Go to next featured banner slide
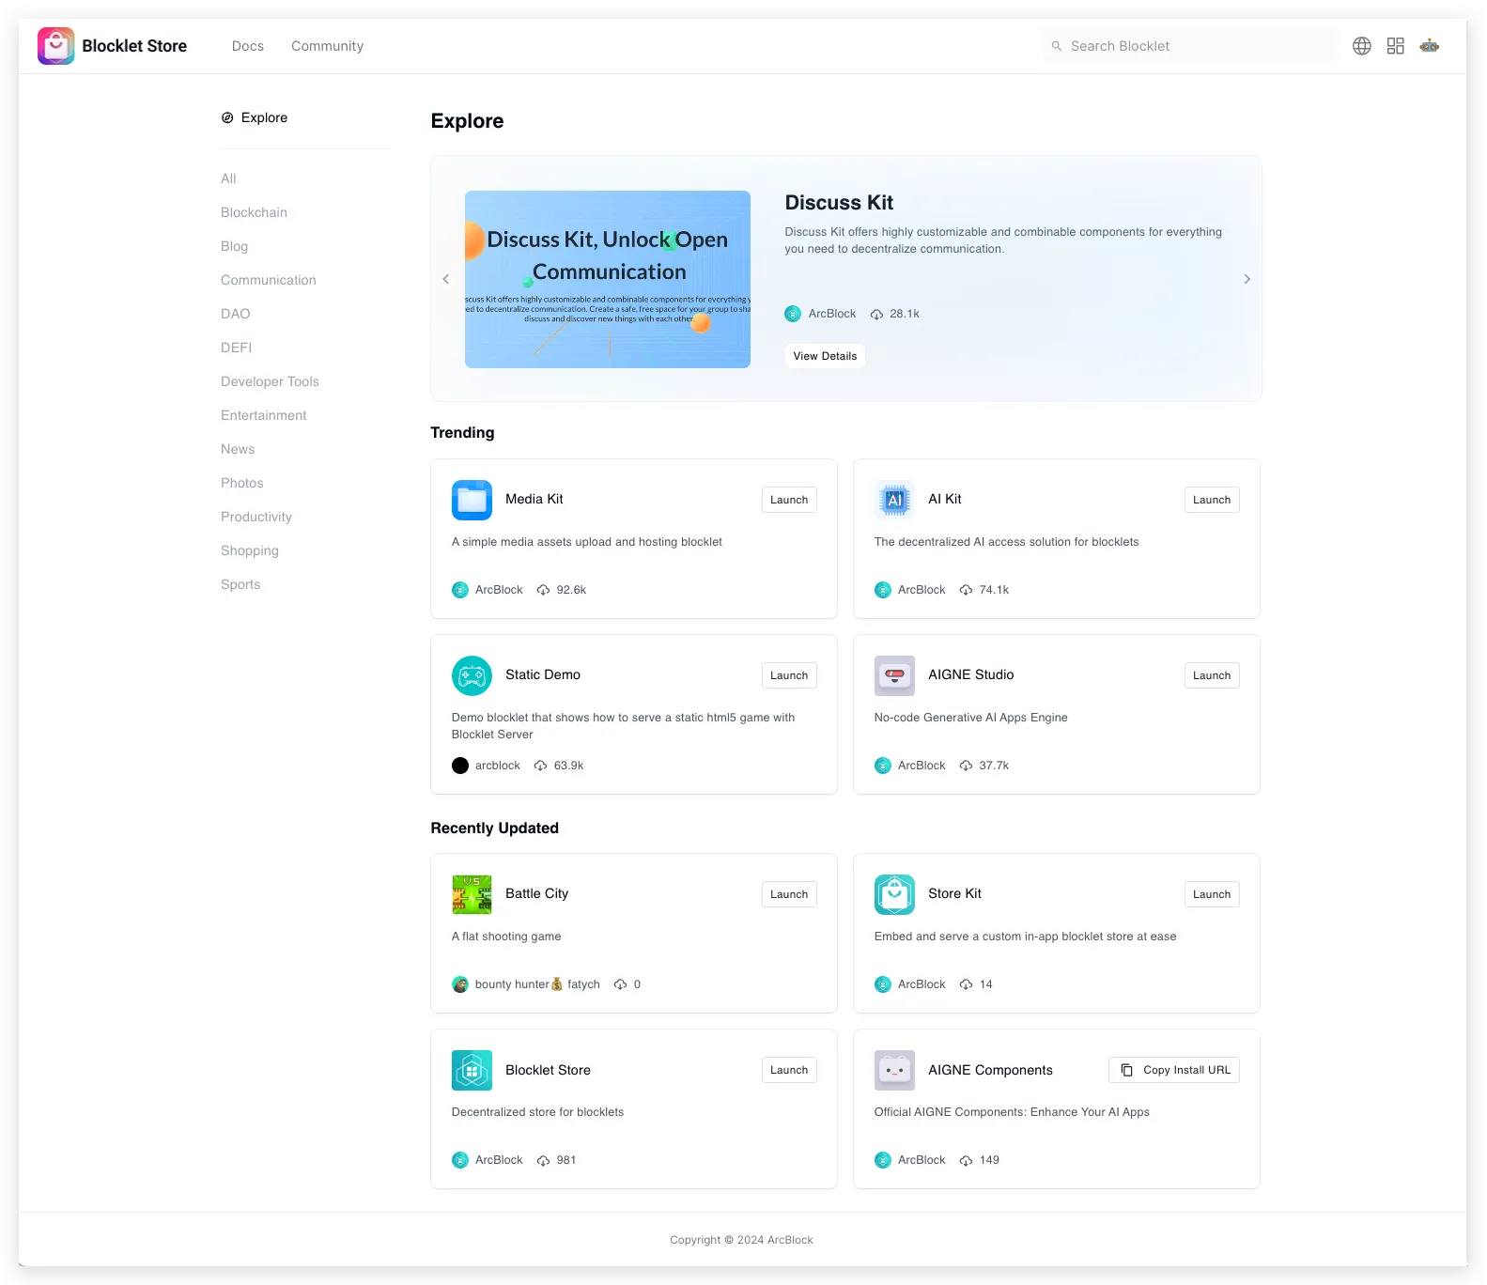The image size is (1487, 1285). pyautogui.click(x=1247, y=279)
